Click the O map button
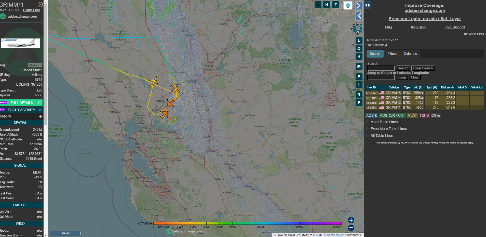Viewport: 486px width, 237px height. 359,48
